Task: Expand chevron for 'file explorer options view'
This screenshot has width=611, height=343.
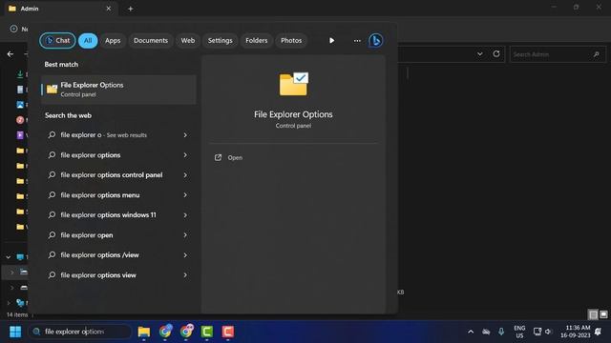Action: 185,275
